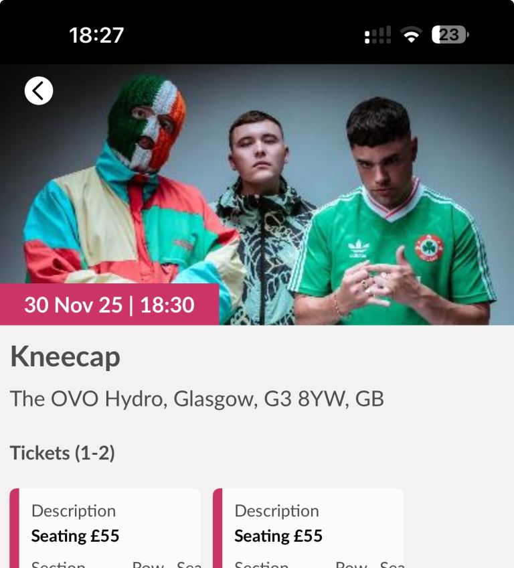The width and height of the screenshot is (514, 568).
Task: Select the 30 Nov 25 date badge
Action: (109, 305)
